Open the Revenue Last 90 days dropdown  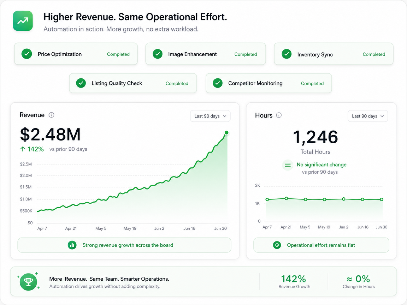pyautogui.click(x=210, y=116)
